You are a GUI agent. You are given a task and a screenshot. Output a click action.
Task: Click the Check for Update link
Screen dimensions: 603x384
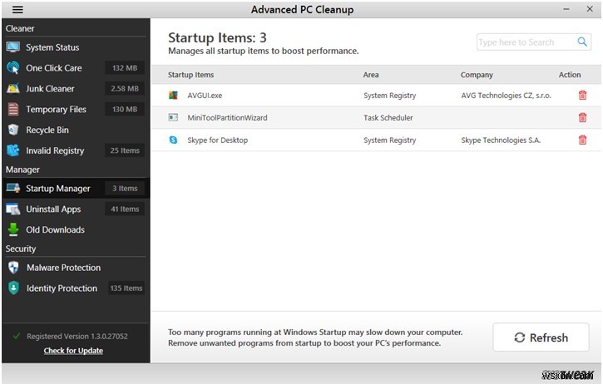(73, 351)
